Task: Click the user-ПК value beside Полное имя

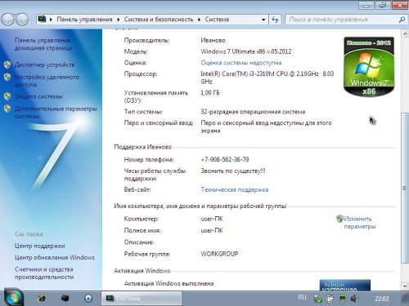Action: click(x=212, y=230)
